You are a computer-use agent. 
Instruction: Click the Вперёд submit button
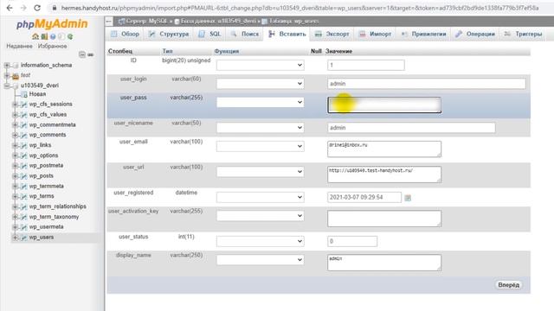[x=508, y=285]
